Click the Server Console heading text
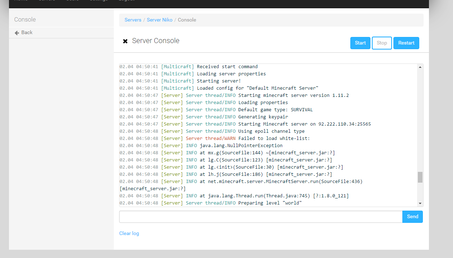453x258 pixels. click(155, 41)
